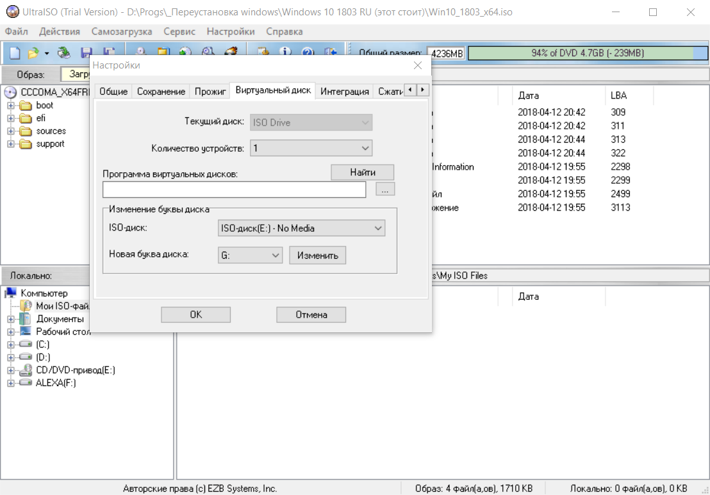Expand the boot folder node

11,106
